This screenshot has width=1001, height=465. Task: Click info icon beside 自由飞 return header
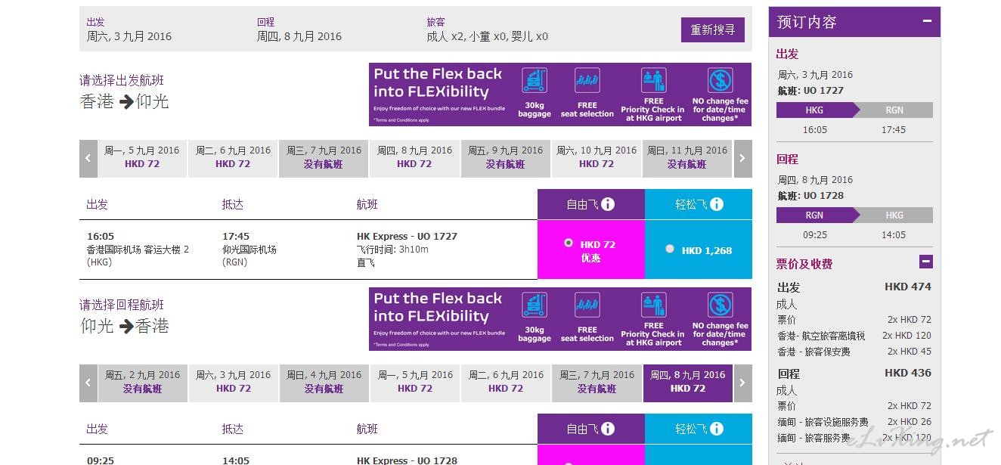point(608,429)
